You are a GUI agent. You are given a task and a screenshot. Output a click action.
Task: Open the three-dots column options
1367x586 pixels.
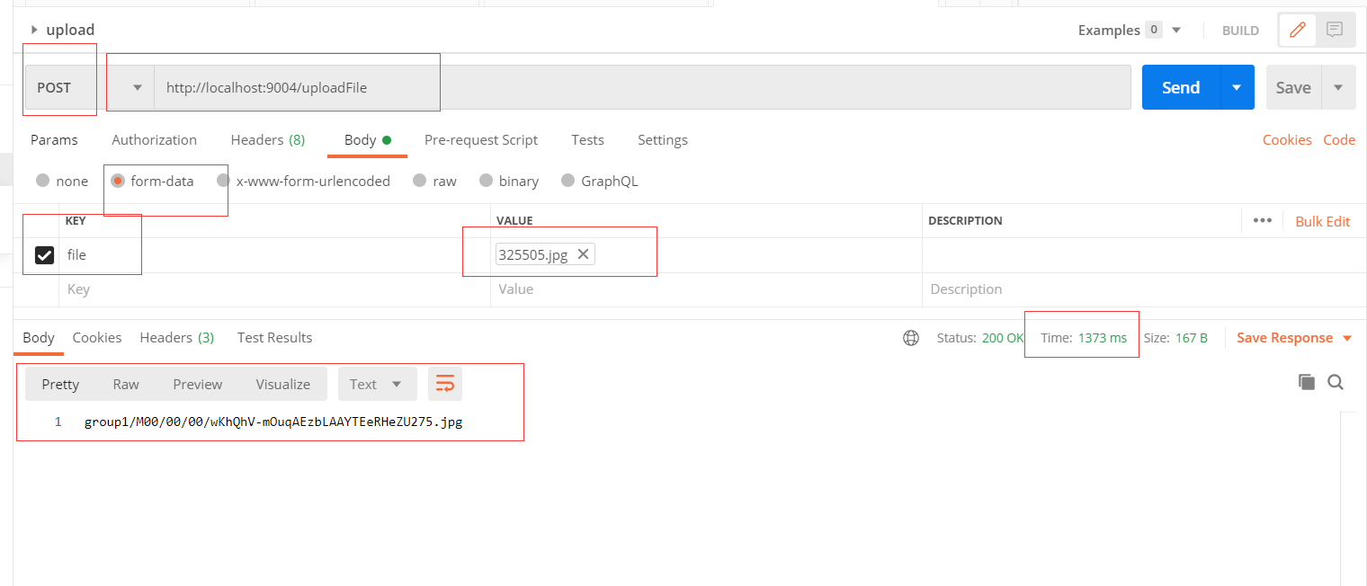1262,220
